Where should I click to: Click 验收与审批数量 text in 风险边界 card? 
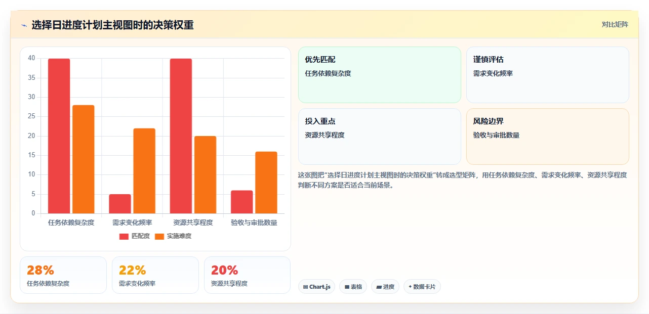[x=496, y=135]
